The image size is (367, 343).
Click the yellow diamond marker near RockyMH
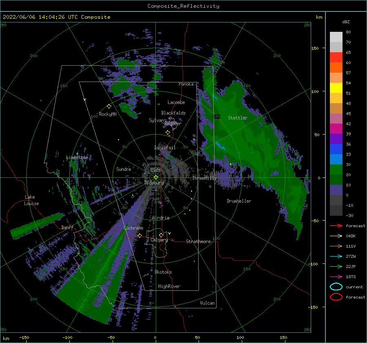[109, 106]
